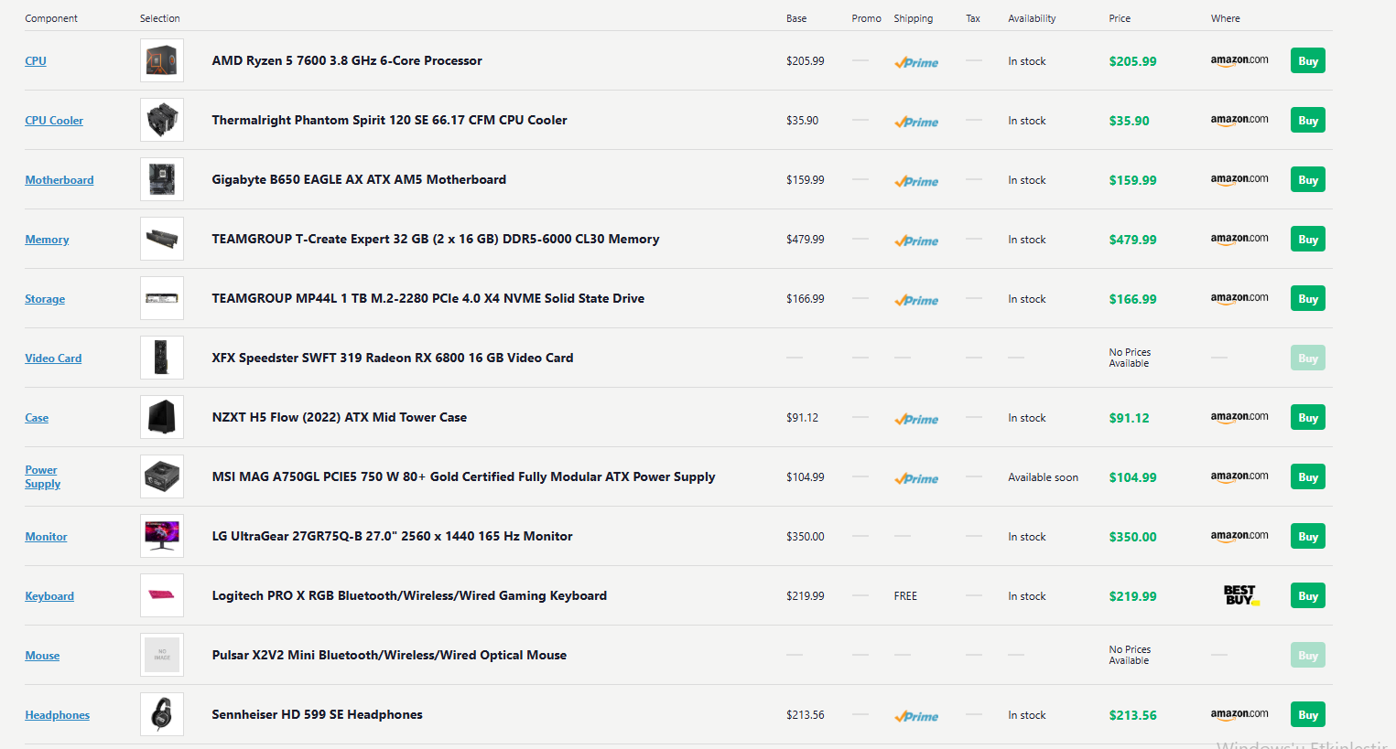Click the Amazon logo in the Monitor row
1396x749 pixels.
[x=1239, y=536]
